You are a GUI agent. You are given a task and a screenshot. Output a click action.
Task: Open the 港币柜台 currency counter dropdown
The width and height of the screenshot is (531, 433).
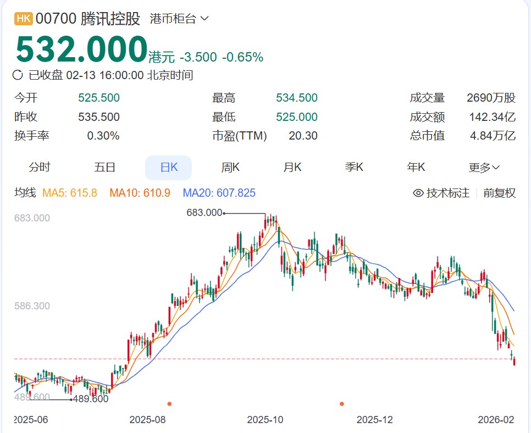point(179,19)
